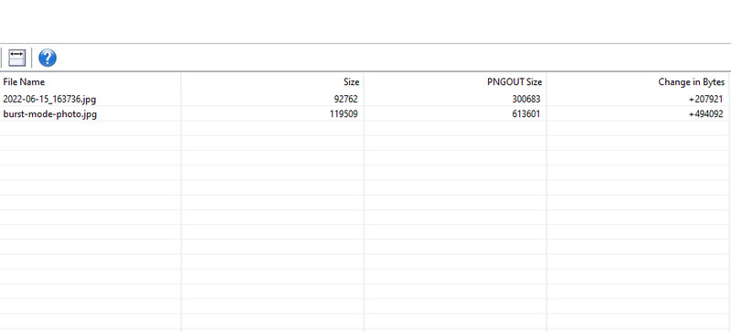Click the auto-fit column widths toolbar icon

point(17,58)
